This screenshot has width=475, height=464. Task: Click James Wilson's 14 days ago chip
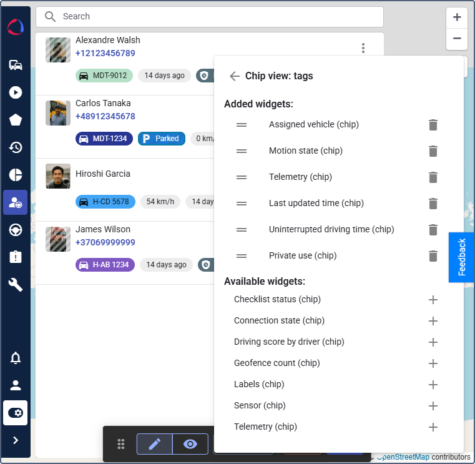pyautogui.click(x=166, y=265)
